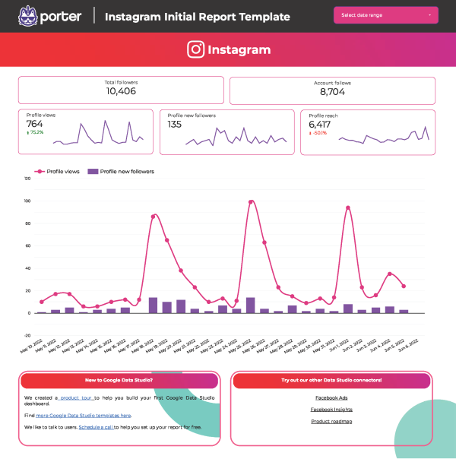
Task: Open more Google Data Studio templates link
Action: click(x=83, y=416)
